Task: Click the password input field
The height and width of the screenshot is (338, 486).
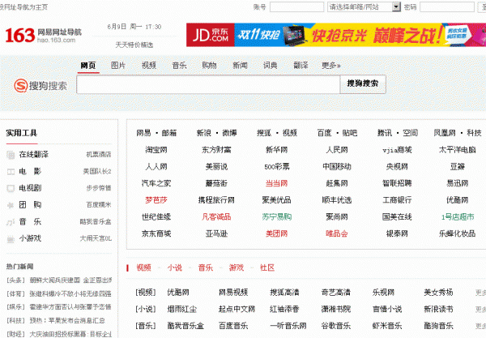Action: (x=447, y=6)
